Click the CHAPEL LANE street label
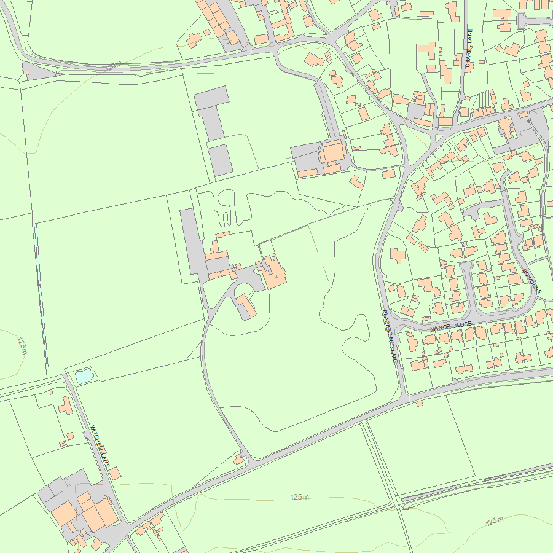 coord(469,49)
